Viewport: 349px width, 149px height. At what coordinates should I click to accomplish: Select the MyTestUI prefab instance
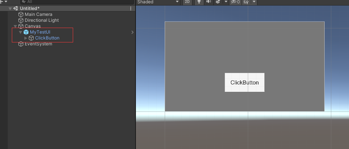(40, 32)
